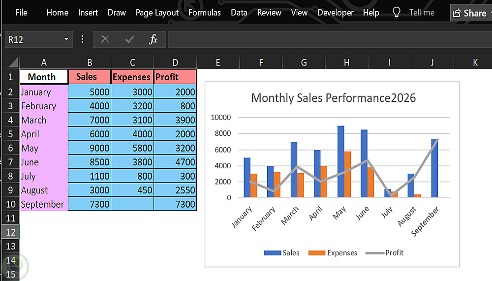
Task: Select the orange Expenses legend swatch
Action: click(317, 253)
